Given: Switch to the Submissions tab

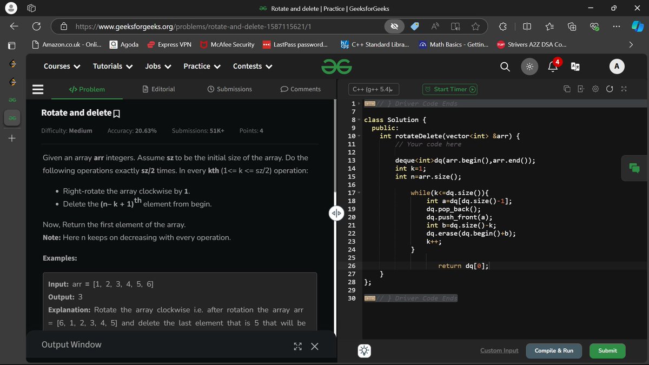Looking at the screenshot, I should [229, 89].
